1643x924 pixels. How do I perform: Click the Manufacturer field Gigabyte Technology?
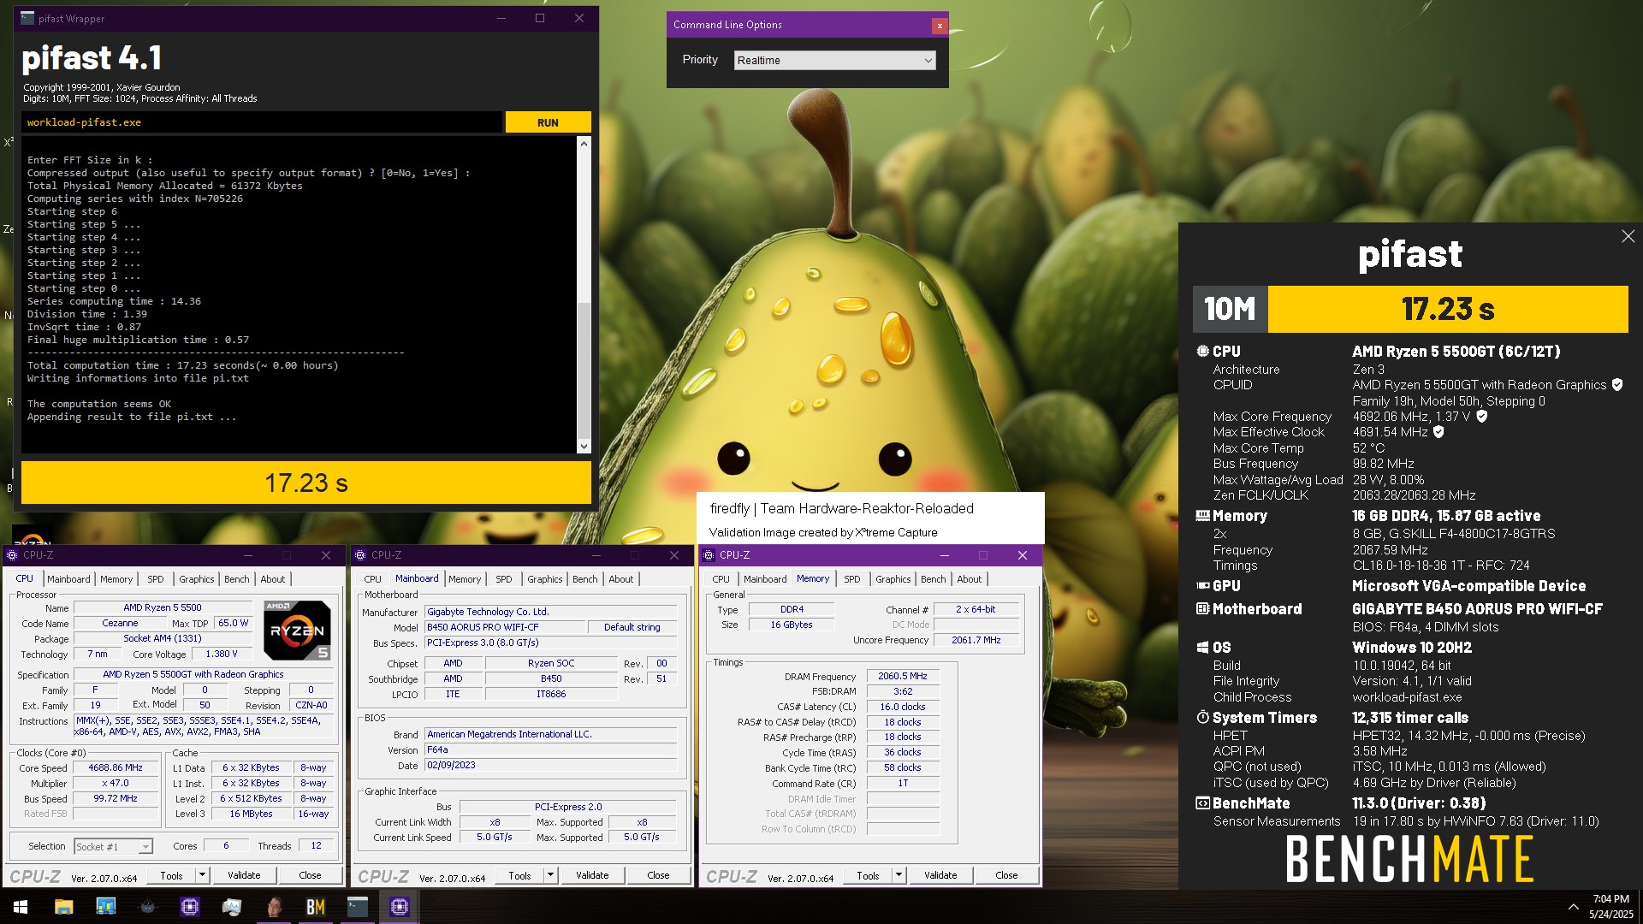pyautogui.click(x=551, y=612)
